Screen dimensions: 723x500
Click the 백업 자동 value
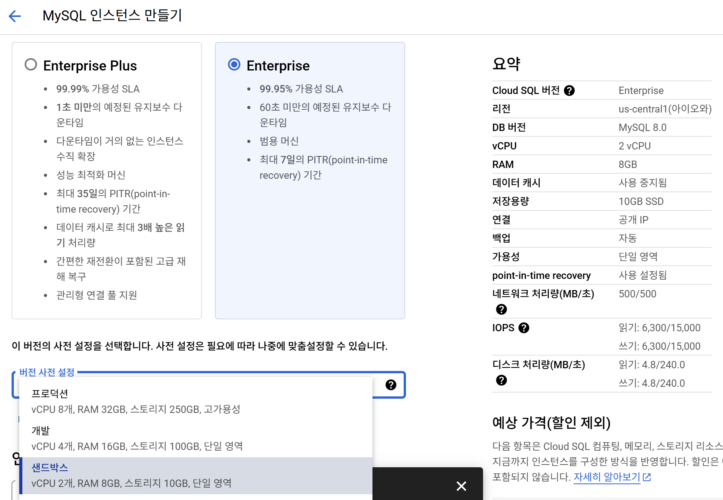(628, 238)
